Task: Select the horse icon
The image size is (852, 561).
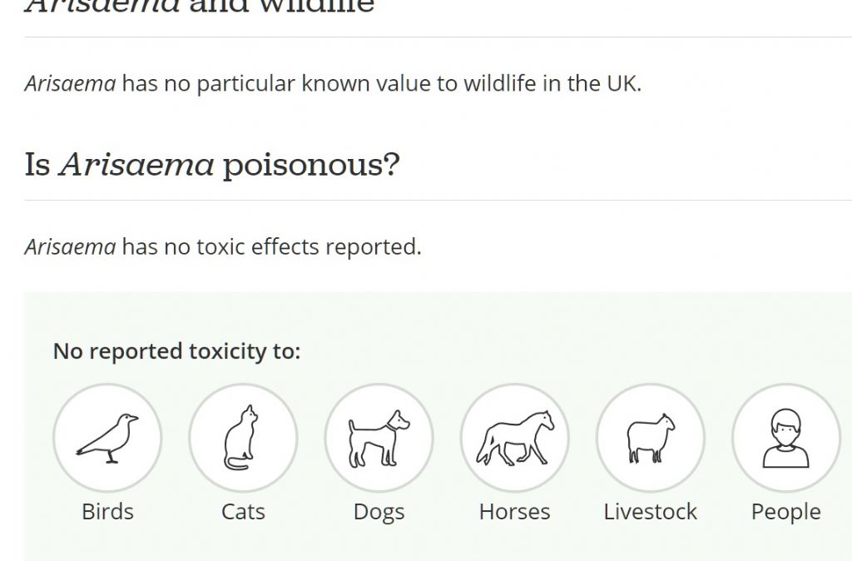Action: 515,438
